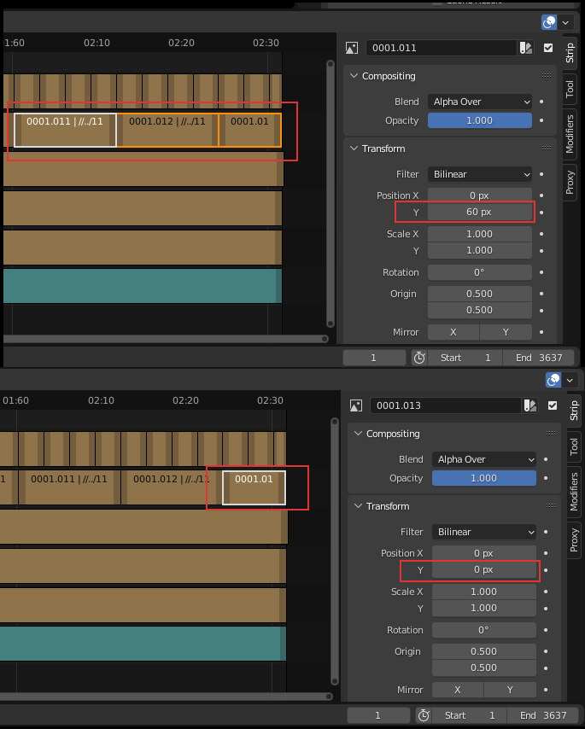Toggle overlays icon above the 0001.011 panel
The width and height of the screenshot is (585, 729).
(549, 22)
